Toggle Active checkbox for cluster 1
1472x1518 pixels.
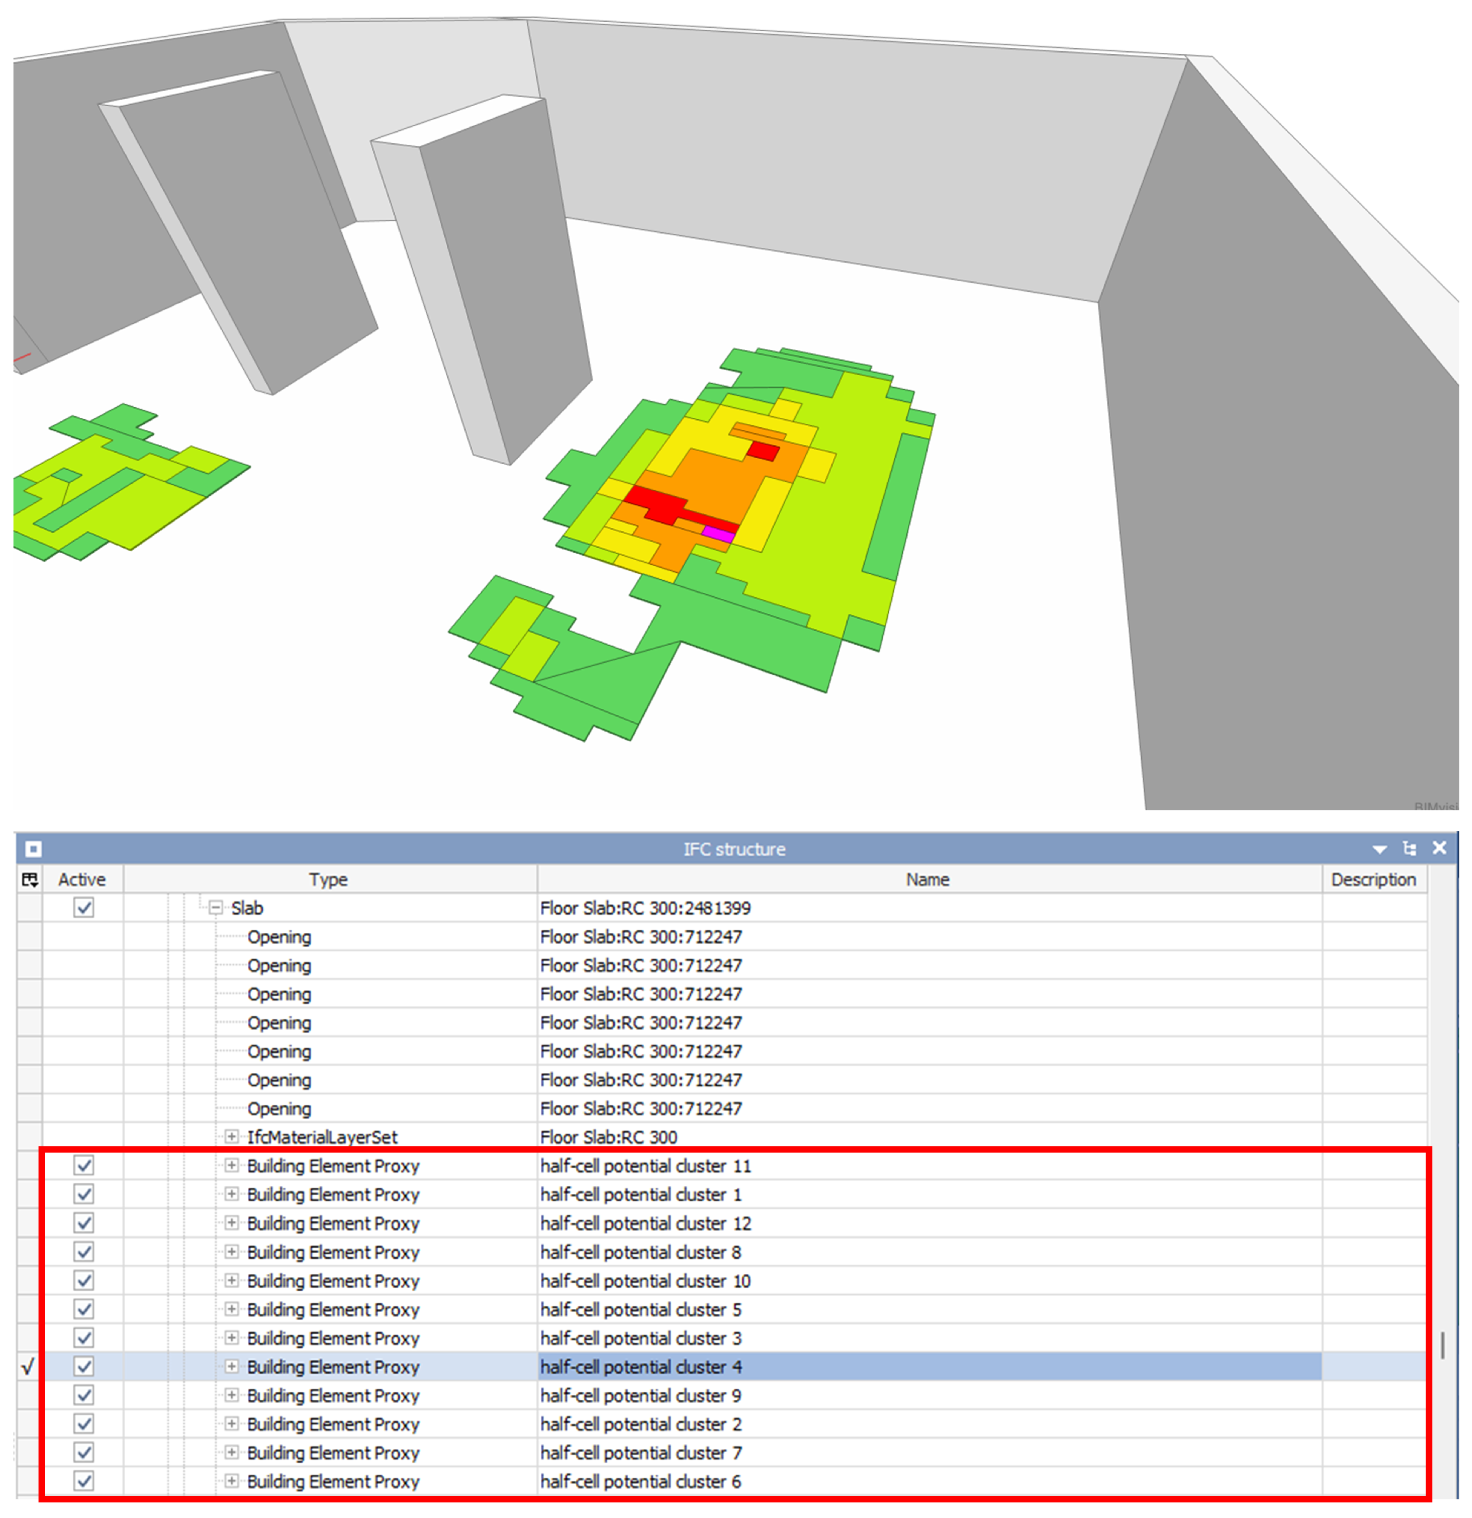pyautogui.click(x=84, y=1194)
